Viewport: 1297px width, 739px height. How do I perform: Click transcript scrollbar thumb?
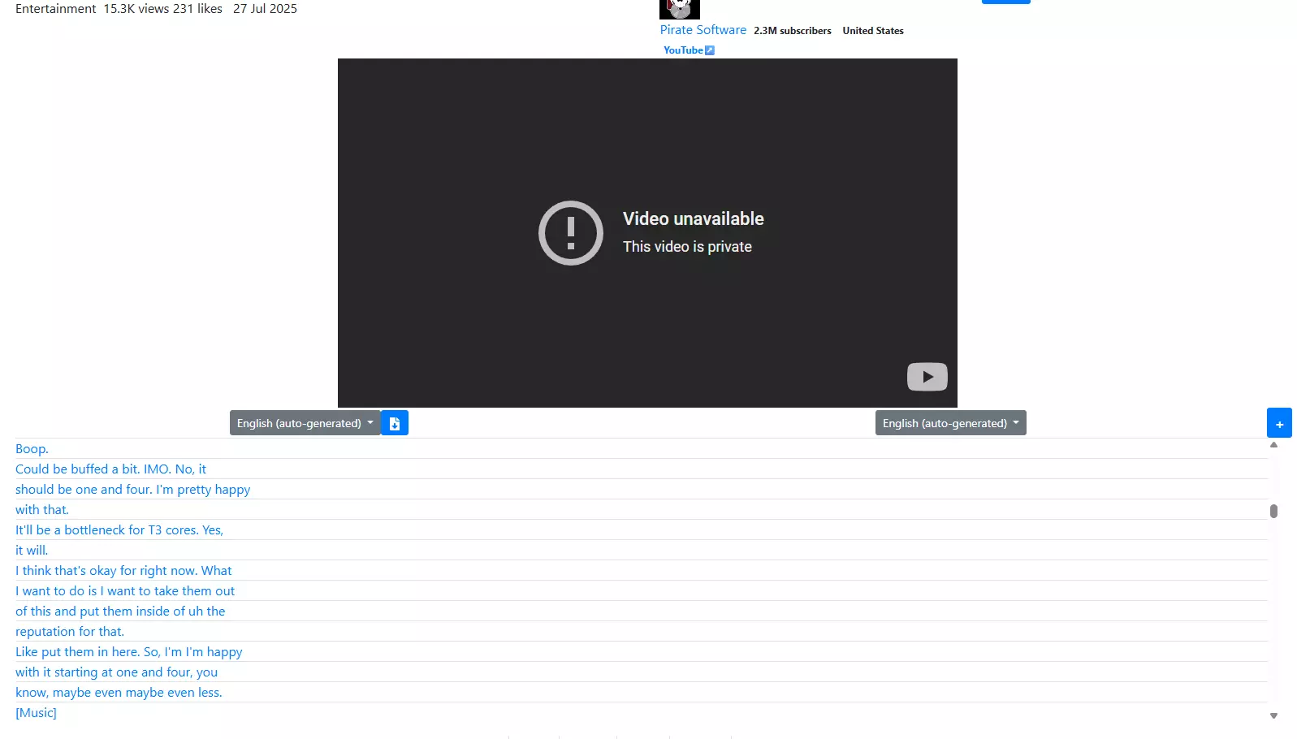1273,511
